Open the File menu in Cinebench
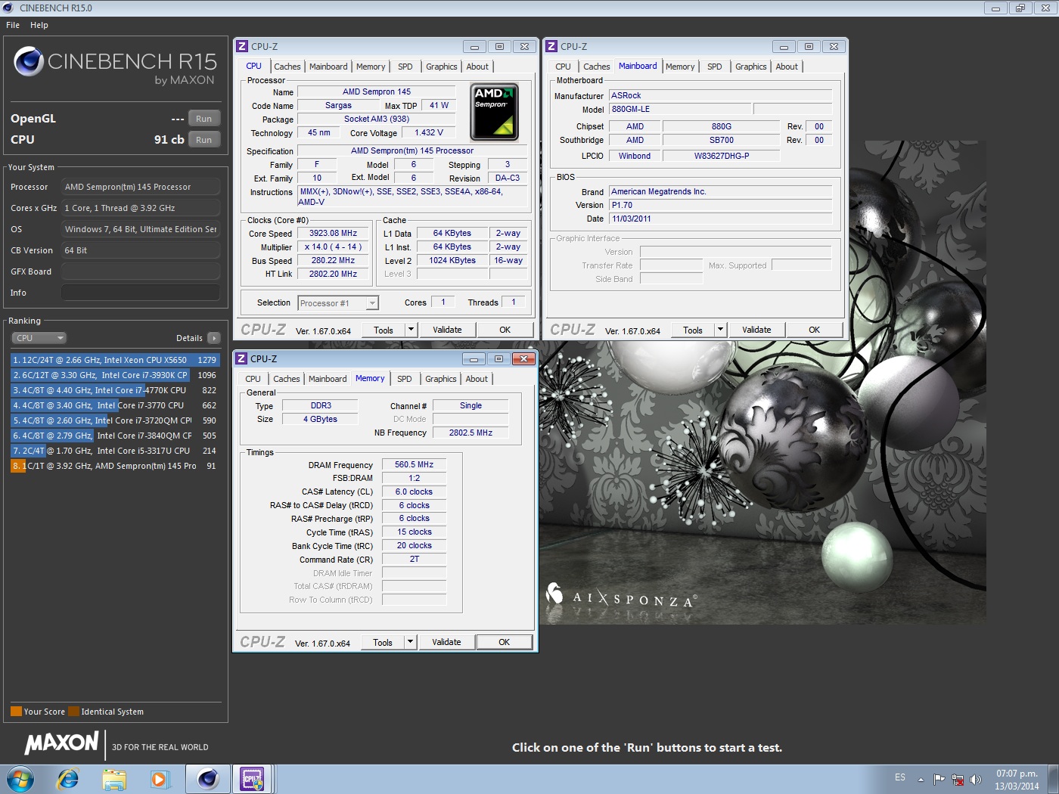 [x=13, y=25]
